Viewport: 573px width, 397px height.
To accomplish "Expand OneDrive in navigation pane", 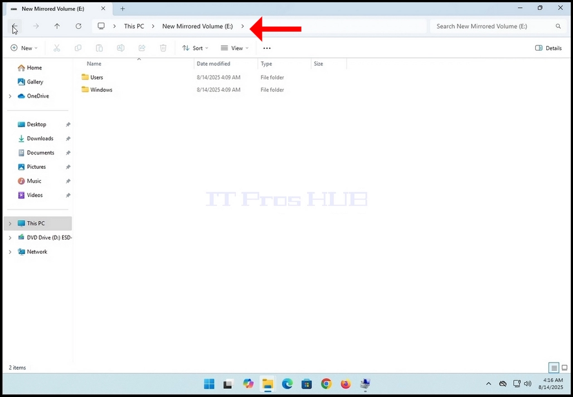I will click(10, 96).
